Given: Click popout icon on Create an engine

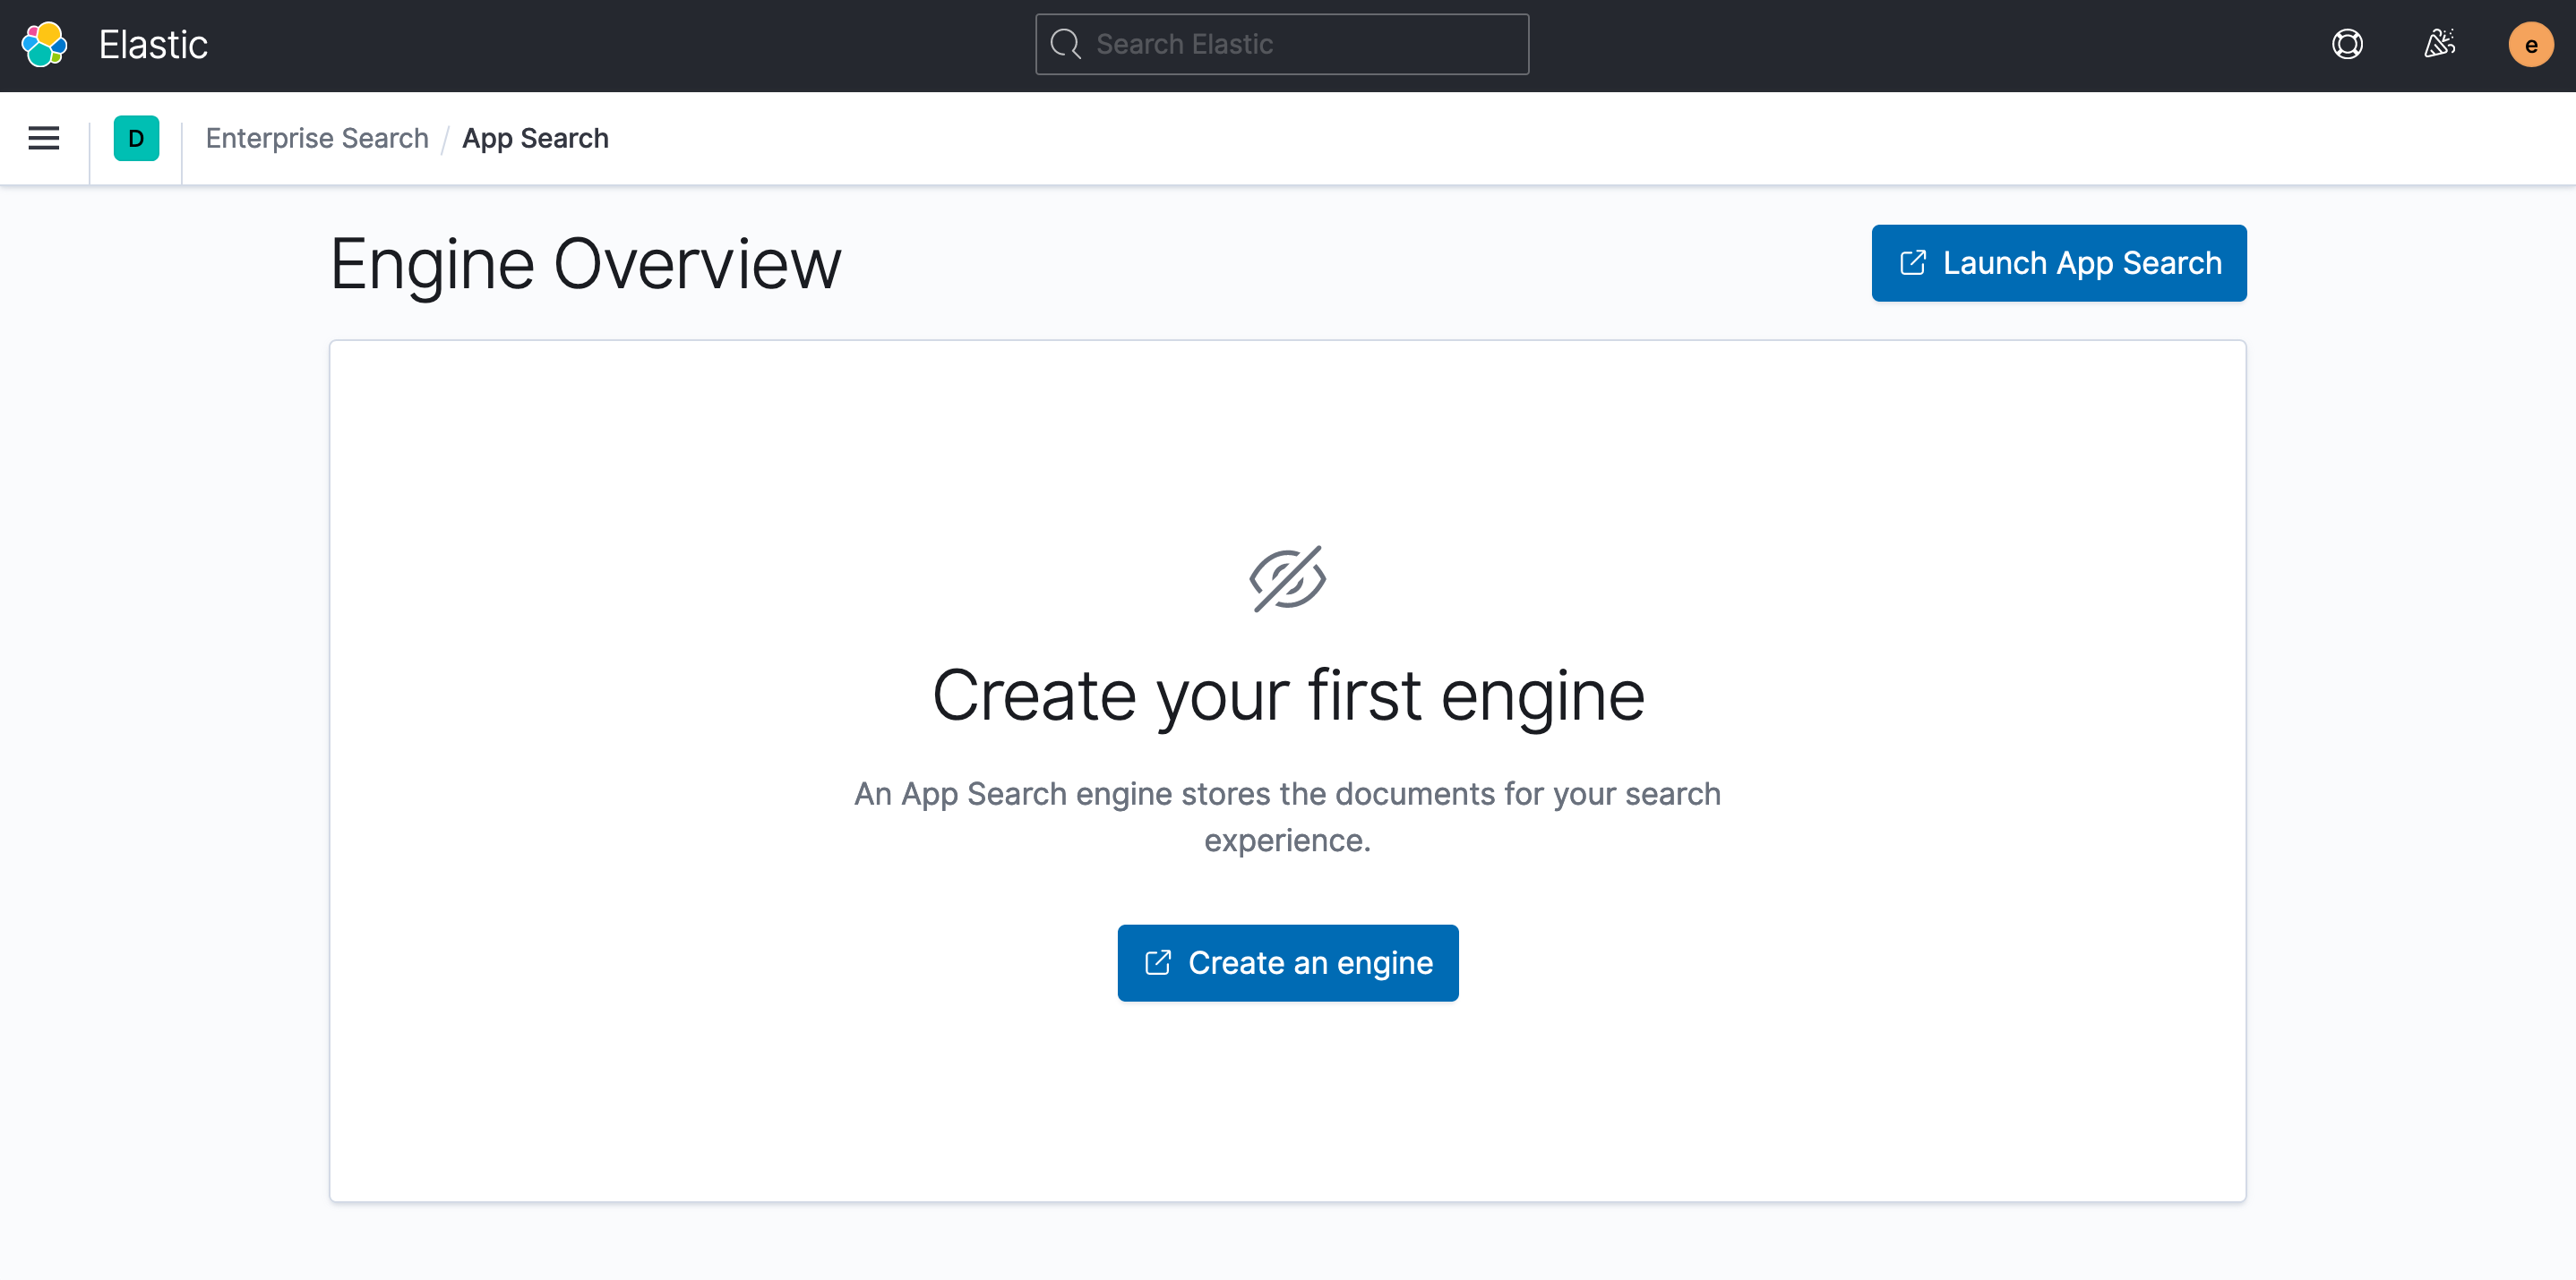Looking at the screenshot, I should [x=1157, y=962].
